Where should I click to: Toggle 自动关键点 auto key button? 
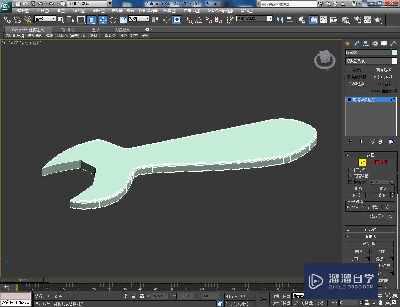(x=280, y=296)
